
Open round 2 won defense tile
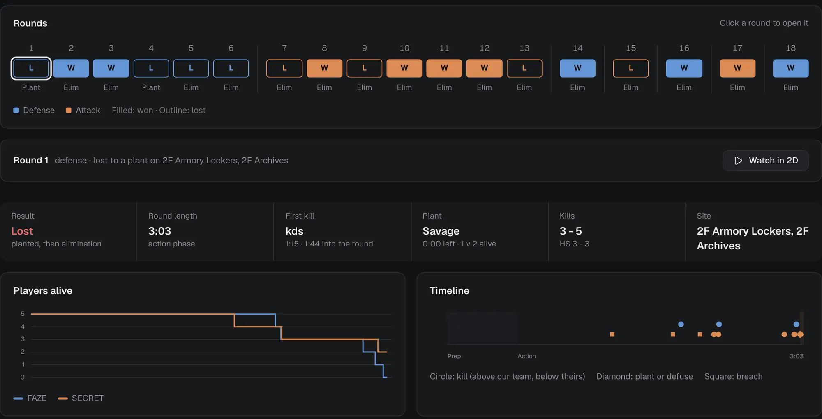(x=71, y=68)
